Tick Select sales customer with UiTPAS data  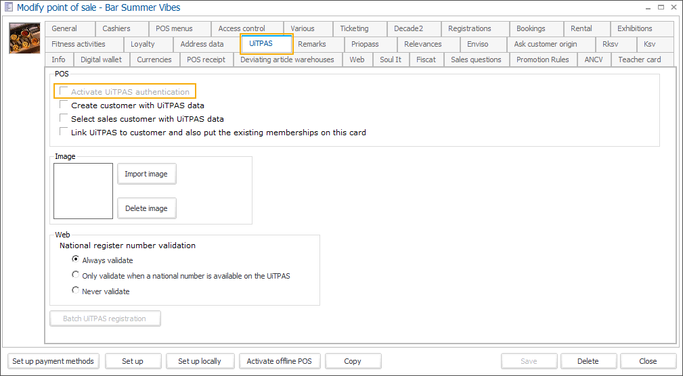coord(64,119)
